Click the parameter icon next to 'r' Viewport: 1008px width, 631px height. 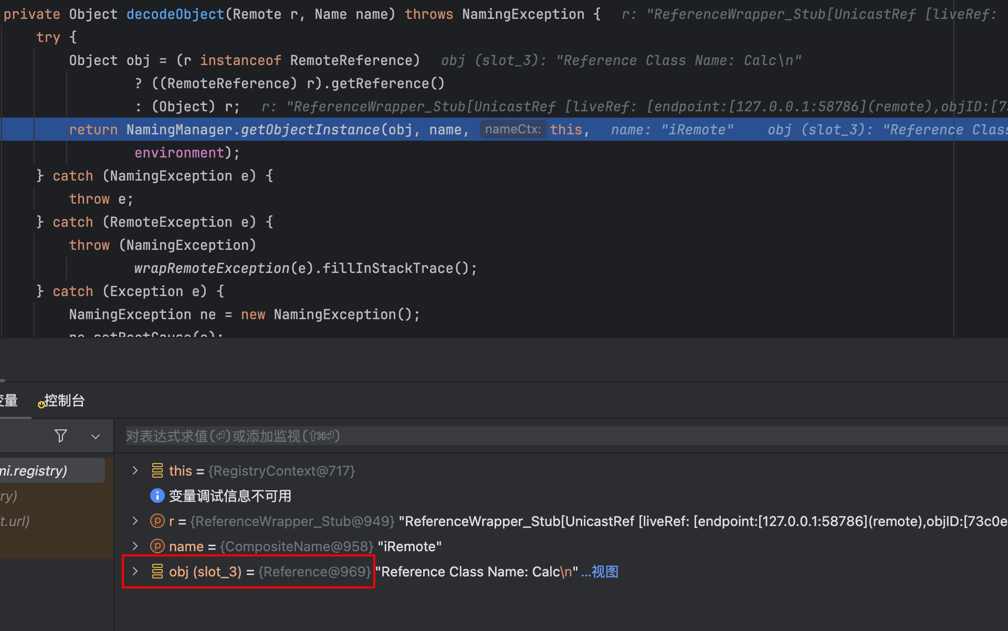pyautogui.click(x=157, y=521)
